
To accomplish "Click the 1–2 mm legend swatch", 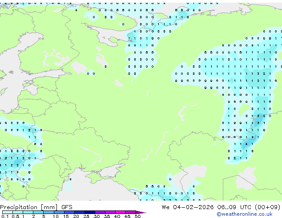I will 28,212.
